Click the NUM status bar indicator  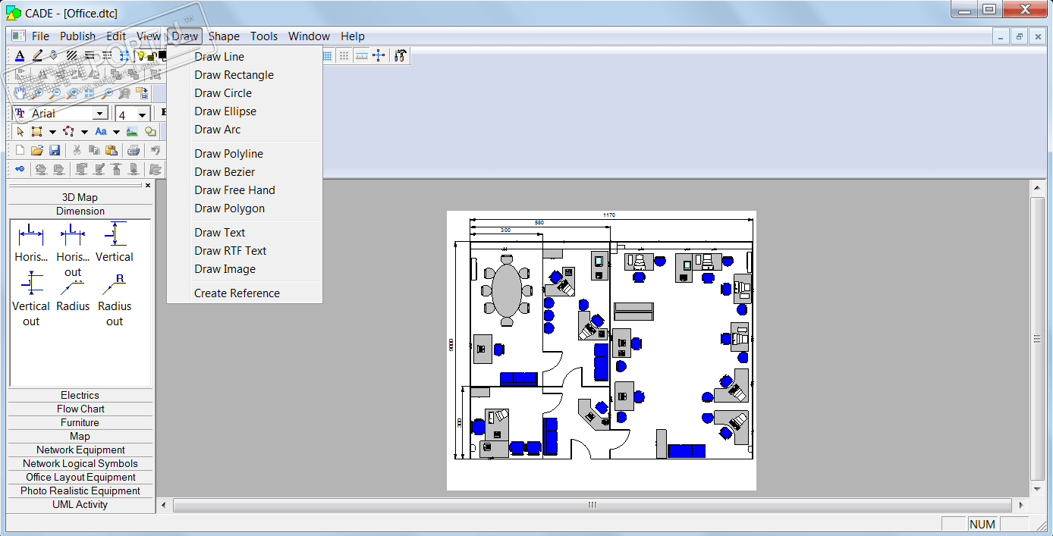[x=982, y=524]
